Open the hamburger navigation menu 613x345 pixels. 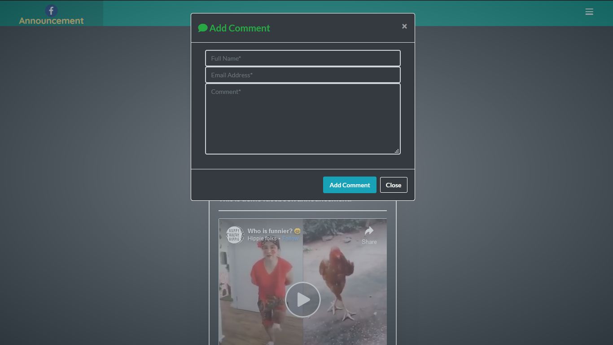589,12
